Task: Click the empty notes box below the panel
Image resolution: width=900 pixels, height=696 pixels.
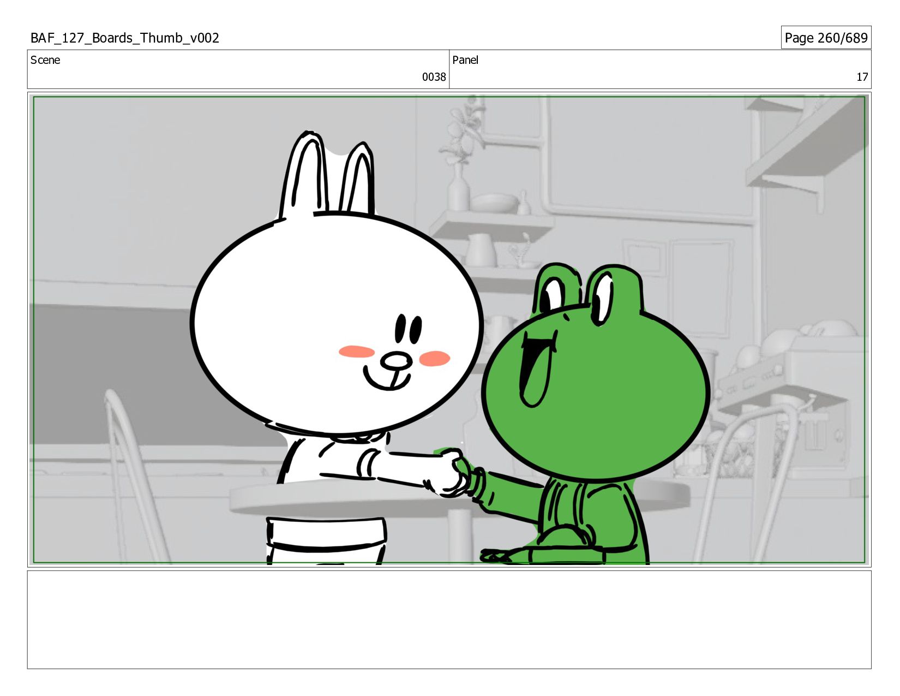Action: pos(449,620)
